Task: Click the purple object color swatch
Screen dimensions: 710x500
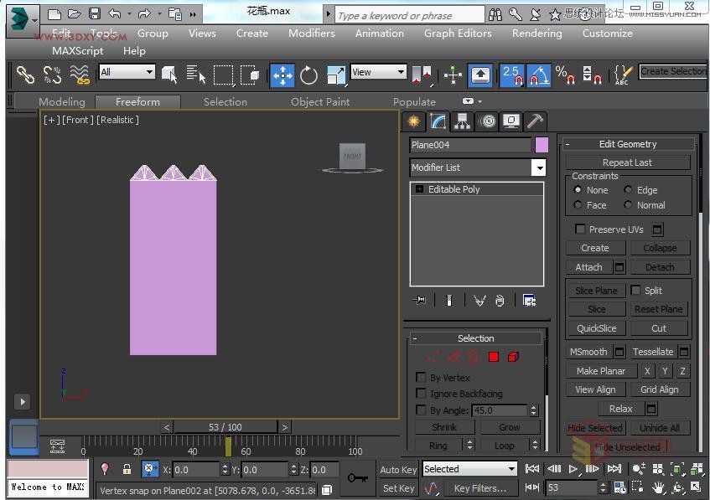Action: click(x=542, y=145)
